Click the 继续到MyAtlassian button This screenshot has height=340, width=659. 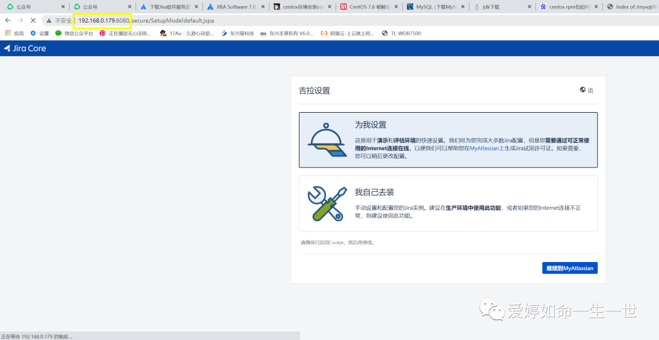[570, 268]
